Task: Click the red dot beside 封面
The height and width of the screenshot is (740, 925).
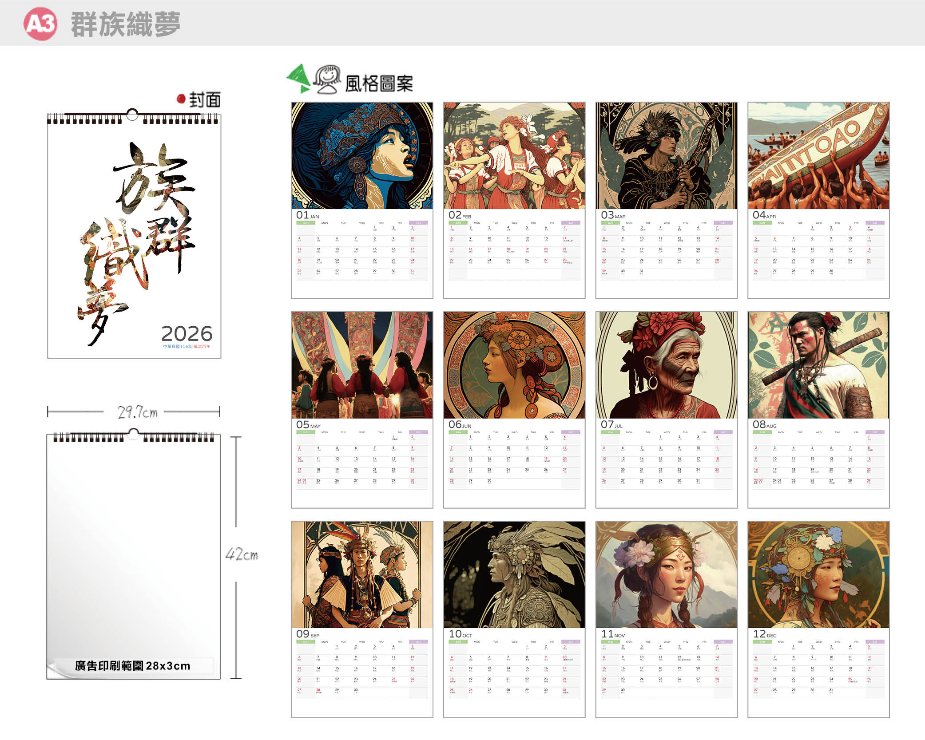Action: 181,99
